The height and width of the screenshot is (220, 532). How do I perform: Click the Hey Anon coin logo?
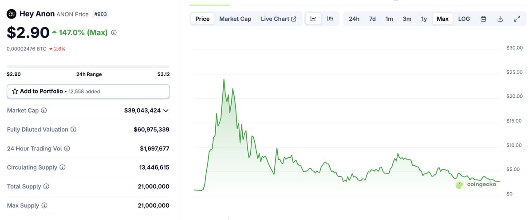coord(12,14)
